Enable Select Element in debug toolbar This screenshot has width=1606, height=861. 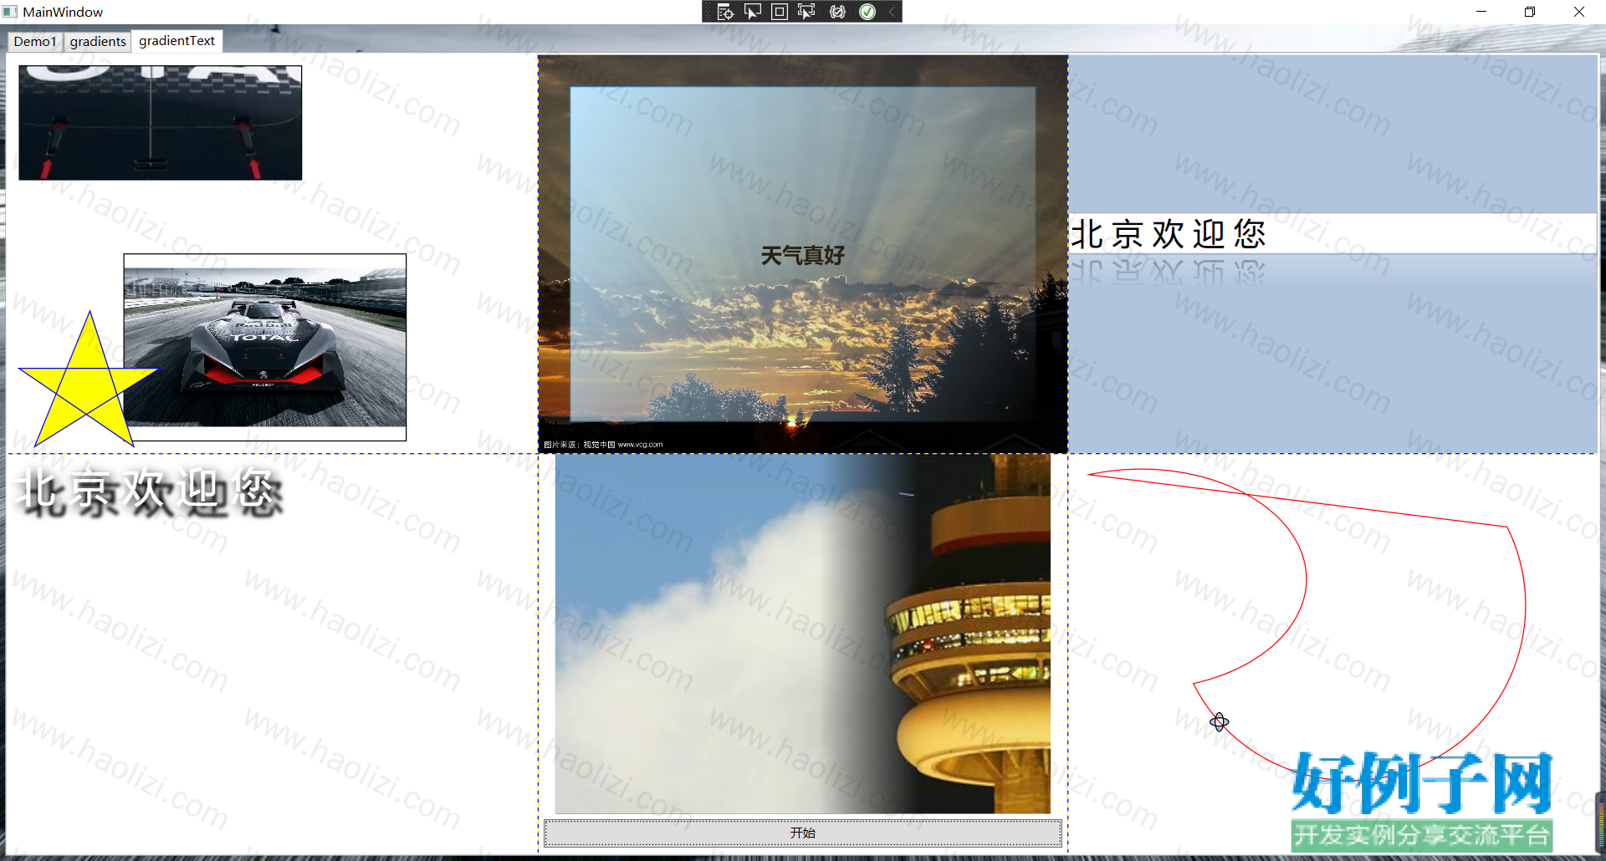click(x=753, y=12)
